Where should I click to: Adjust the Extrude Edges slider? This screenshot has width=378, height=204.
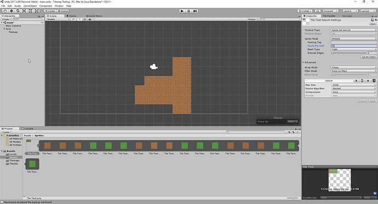point(349,53)
